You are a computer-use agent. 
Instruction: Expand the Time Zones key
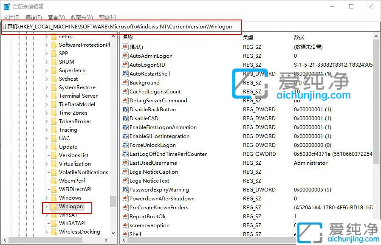[46, 113]
